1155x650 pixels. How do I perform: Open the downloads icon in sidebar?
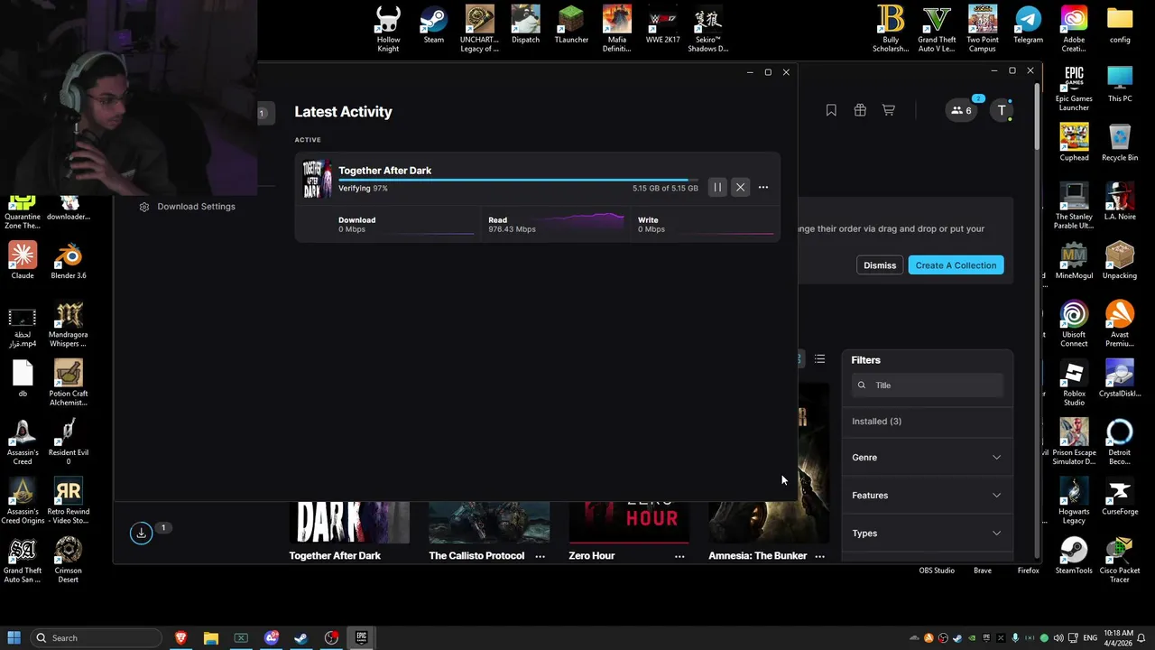(x=141, y=533)
